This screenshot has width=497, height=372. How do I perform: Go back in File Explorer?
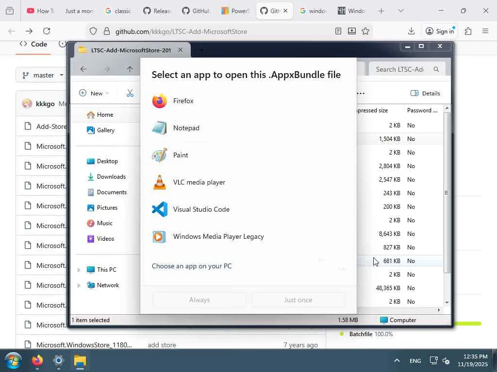pos(83,69)
